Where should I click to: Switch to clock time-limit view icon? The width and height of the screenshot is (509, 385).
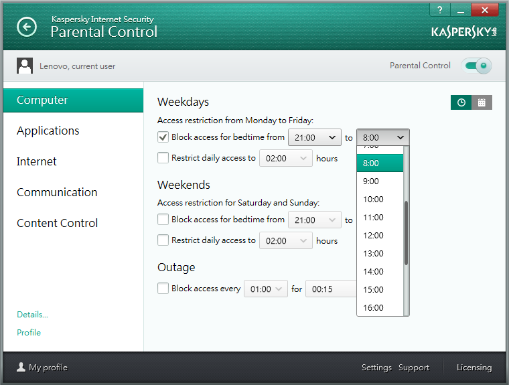(x=461, y=102)
